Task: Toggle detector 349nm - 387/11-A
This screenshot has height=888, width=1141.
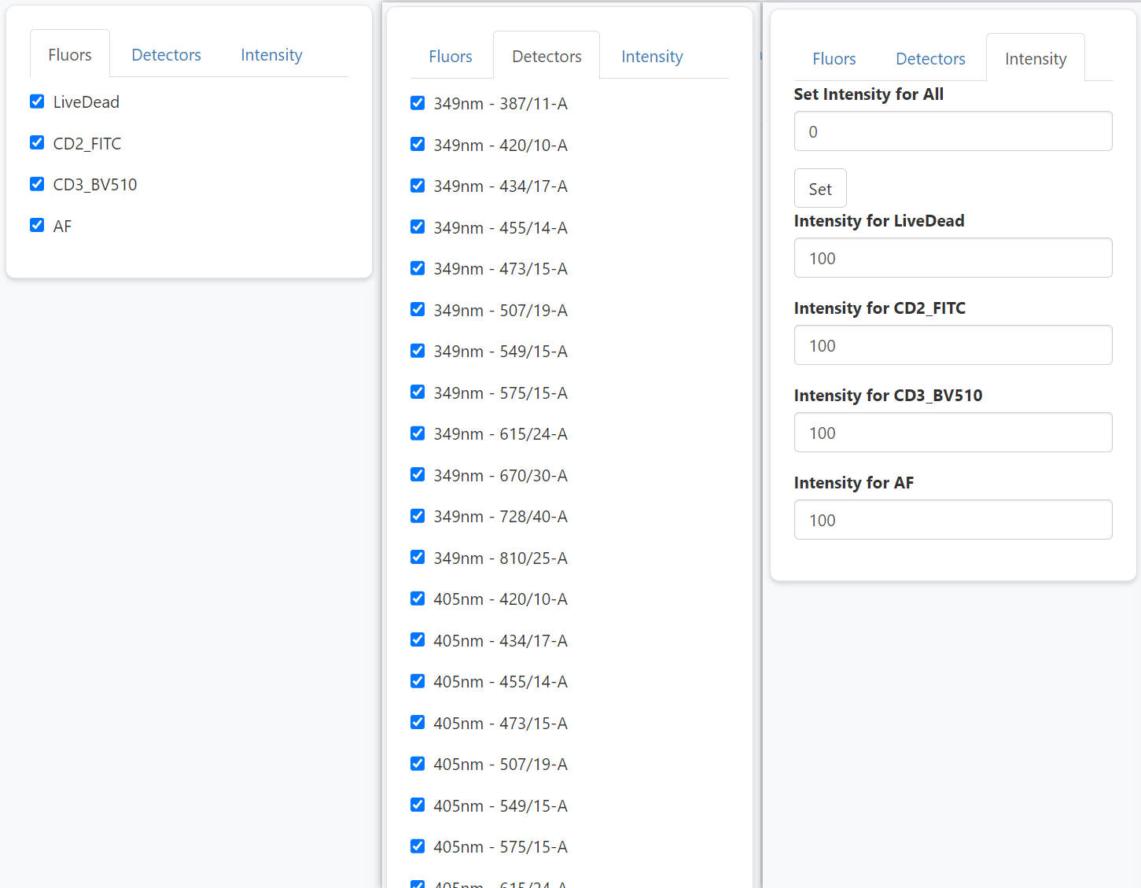Action: [418, 103]
